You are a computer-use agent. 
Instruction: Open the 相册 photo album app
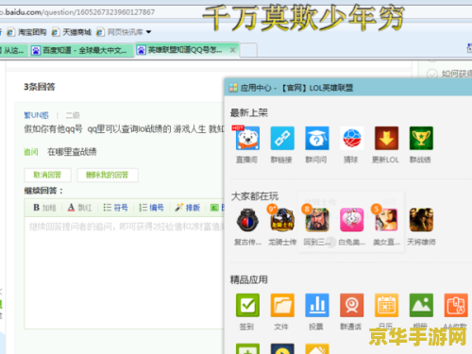(x=421, y=305)
